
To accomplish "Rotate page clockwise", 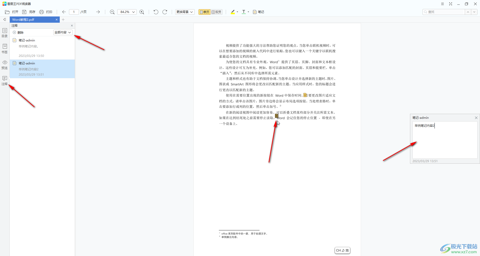I will [x=165, y=12].
